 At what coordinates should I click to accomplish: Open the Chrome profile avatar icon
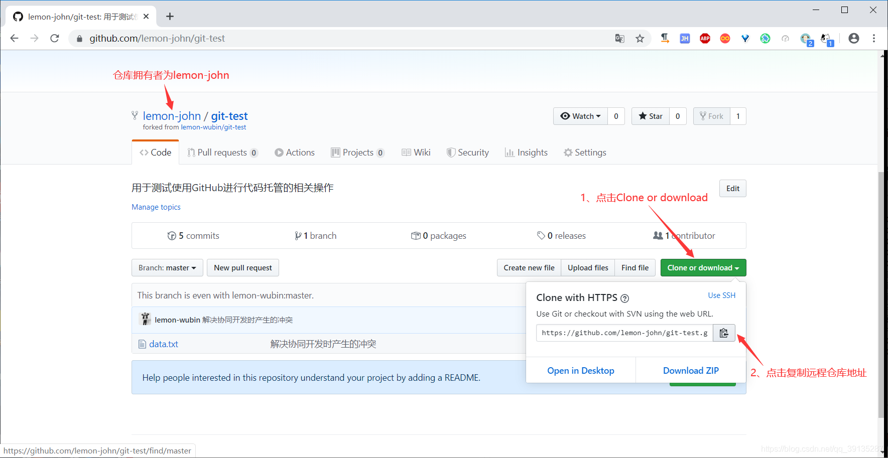click(853, 39)
